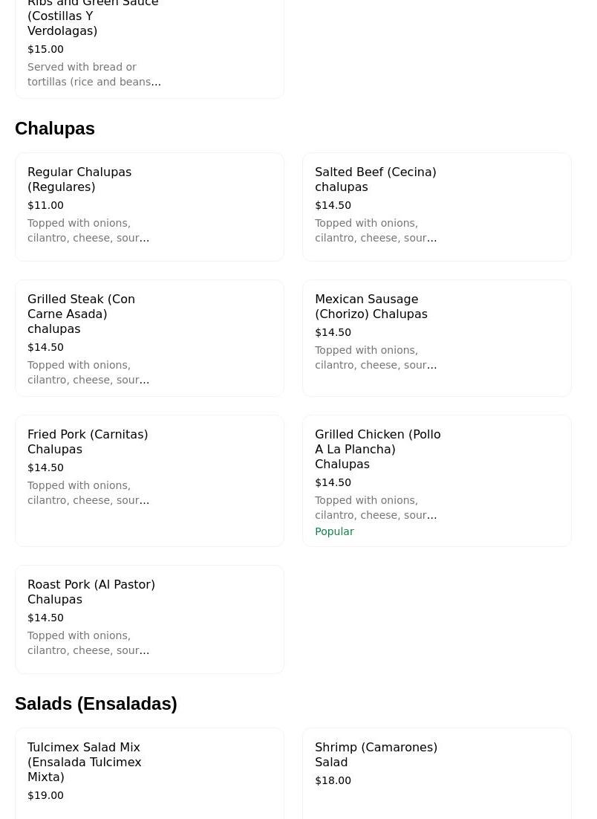The width and height of the screenshot is (597, 819).
Task: Open Grilled Chicken (Pollo A La Plancha) Chalupas
Action: coord(377,449)
